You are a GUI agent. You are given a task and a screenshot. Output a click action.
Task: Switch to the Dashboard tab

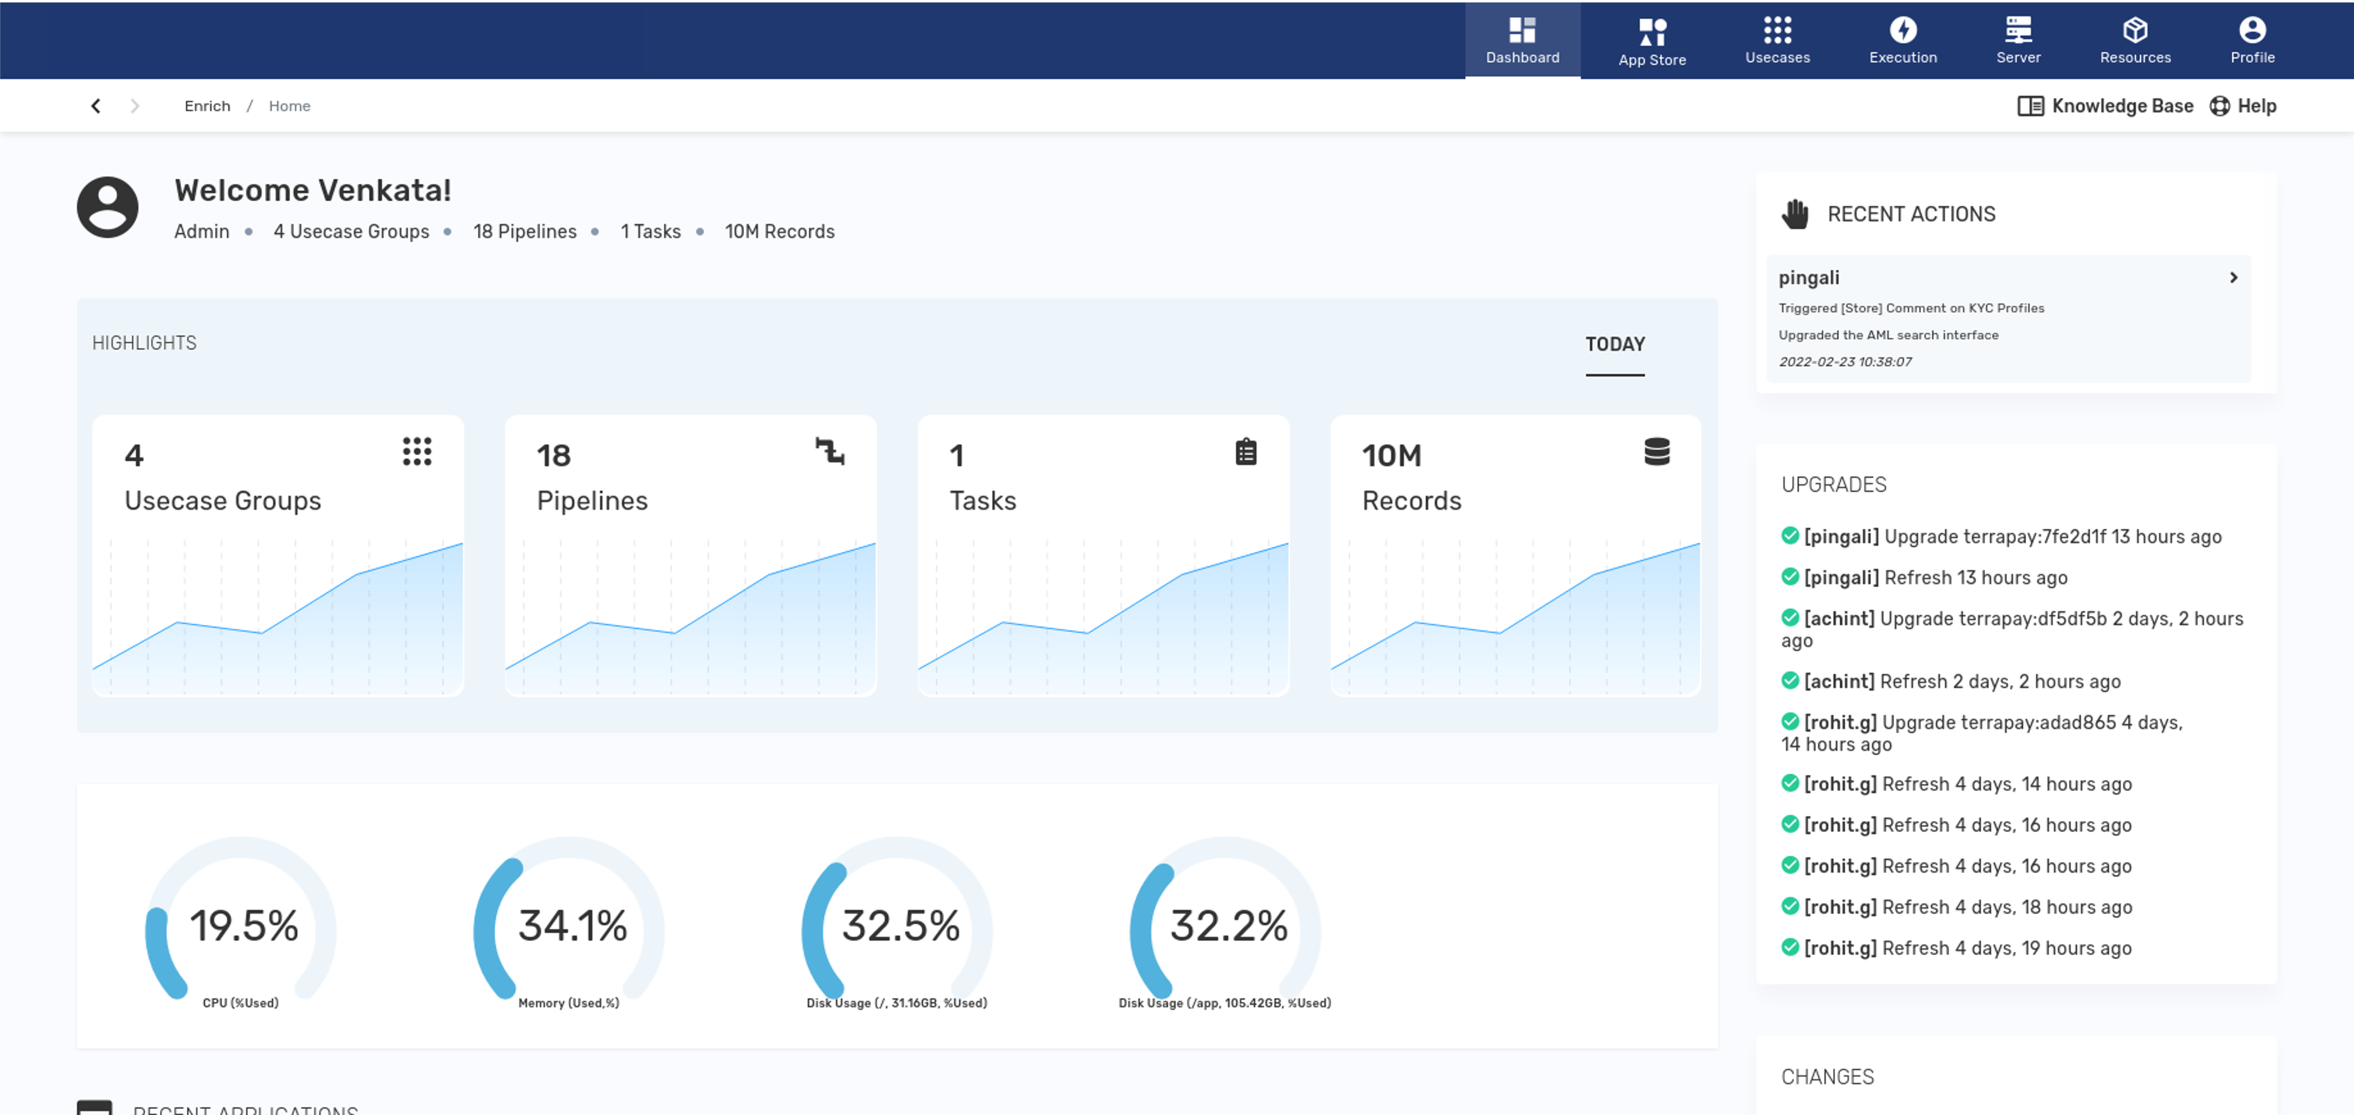[1523, 40]
